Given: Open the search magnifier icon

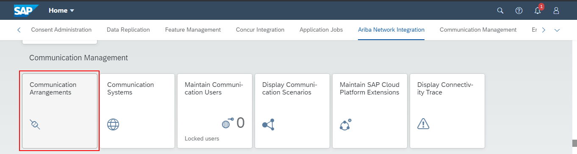Looking at the screenshot, I should click(x=500, y=11).
